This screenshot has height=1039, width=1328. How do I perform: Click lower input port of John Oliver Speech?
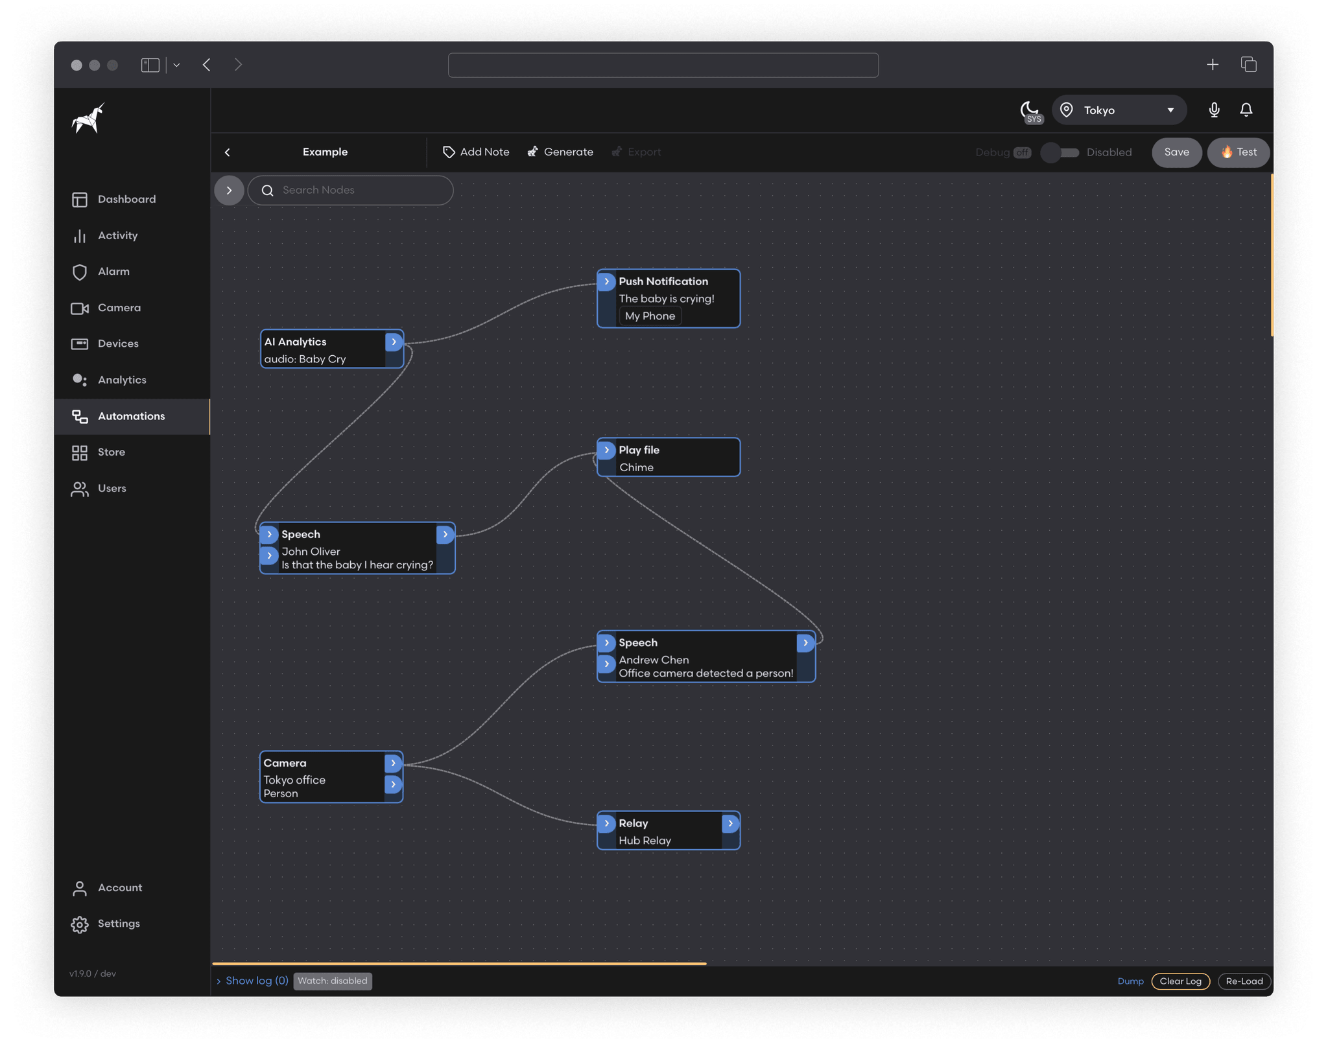click(x=269, y=555)
